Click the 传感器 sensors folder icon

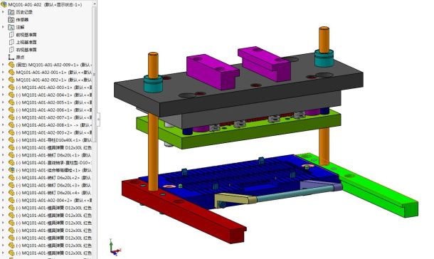coord(11,20)
